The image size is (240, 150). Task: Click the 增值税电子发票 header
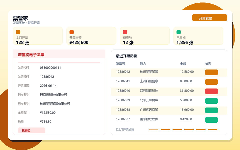pyautogui.click(x=59, y=54)
